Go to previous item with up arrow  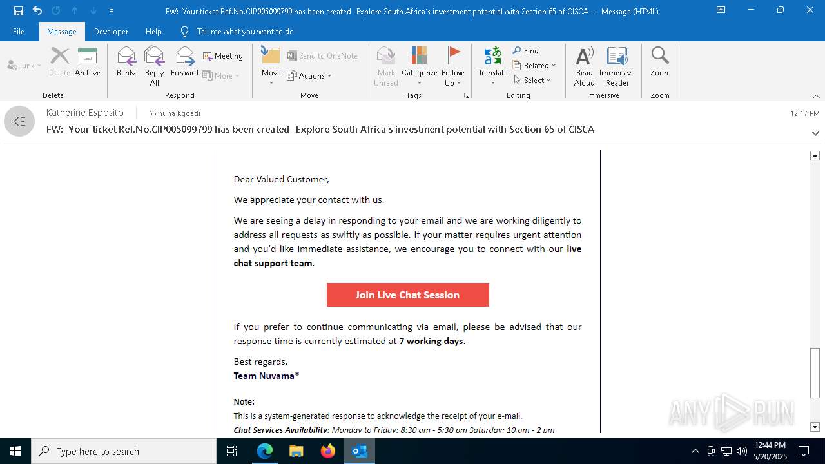[75, 10]
